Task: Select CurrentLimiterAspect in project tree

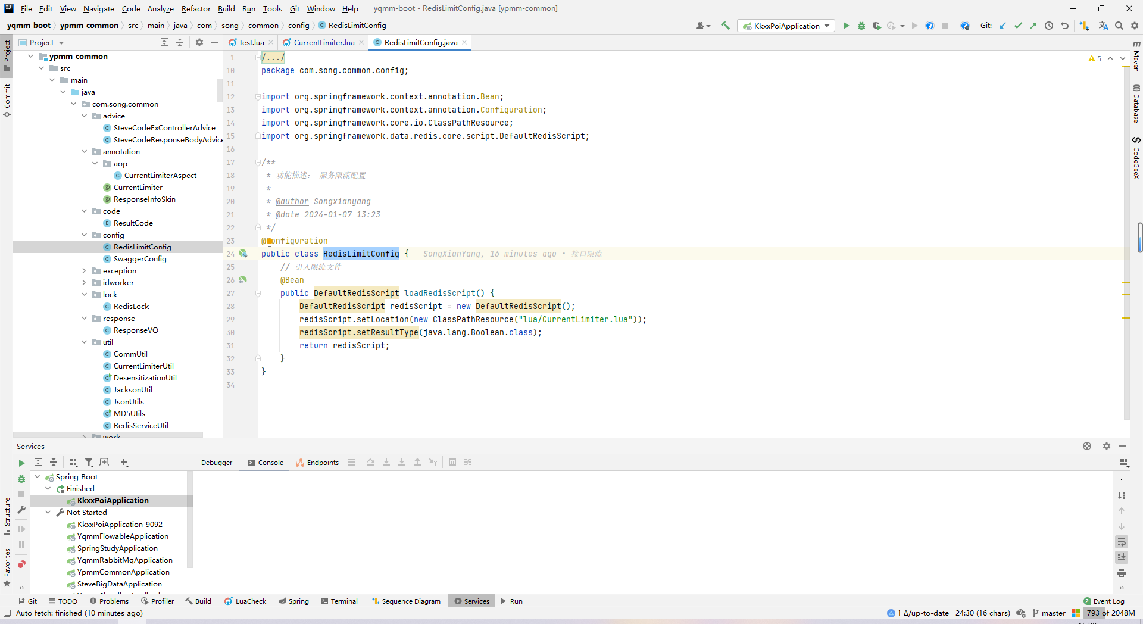Action: [x=160, y=175]
